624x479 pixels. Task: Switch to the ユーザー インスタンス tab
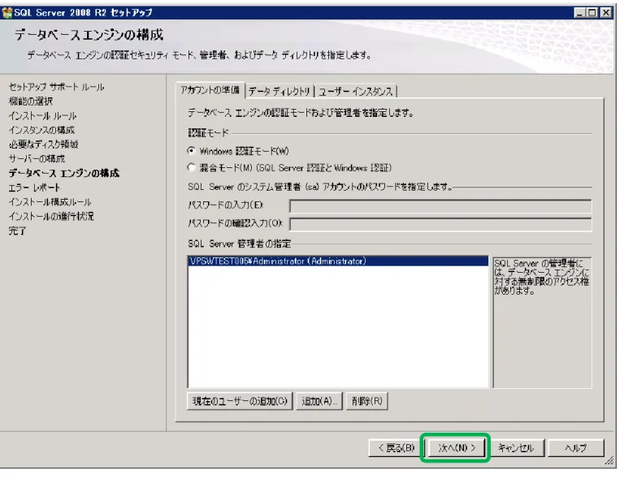[356, 92]
